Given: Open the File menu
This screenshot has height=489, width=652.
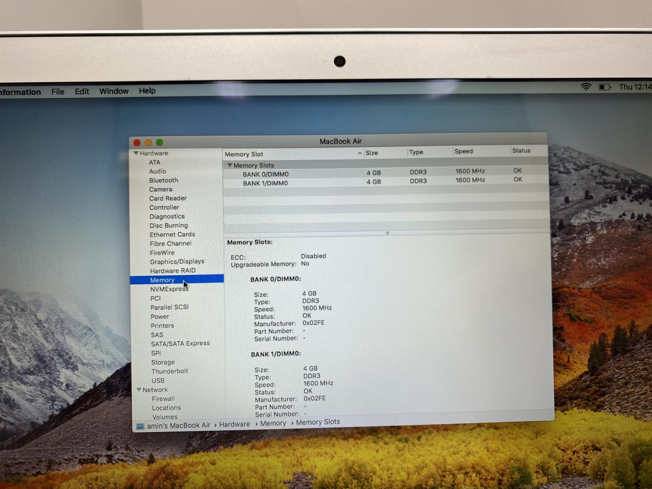Looking at the screenshot, I should pyautogui.click(x=58, y=91).
